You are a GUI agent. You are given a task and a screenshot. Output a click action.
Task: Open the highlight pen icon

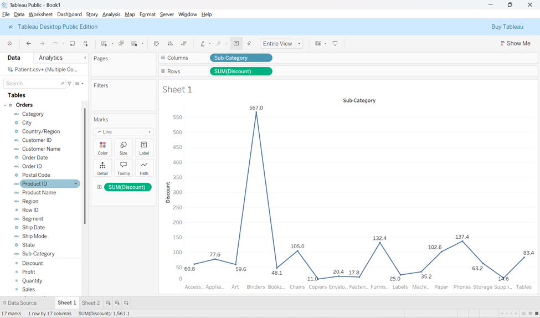coord(203,43)
